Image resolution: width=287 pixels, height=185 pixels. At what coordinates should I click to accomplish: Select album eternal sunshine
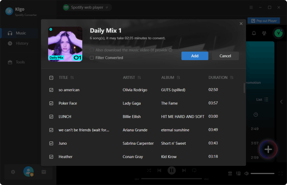coord(175,130)
